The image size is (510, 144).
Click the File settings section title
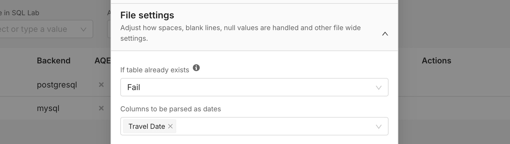147,15
